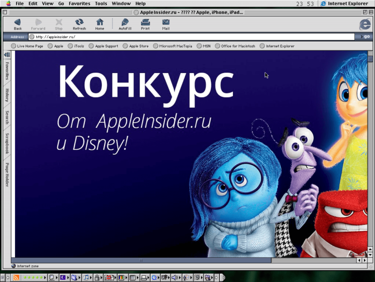Screen dimensions: 375x282
Task: Switch to the Search sidebar tab
Action: pos(7,117)
